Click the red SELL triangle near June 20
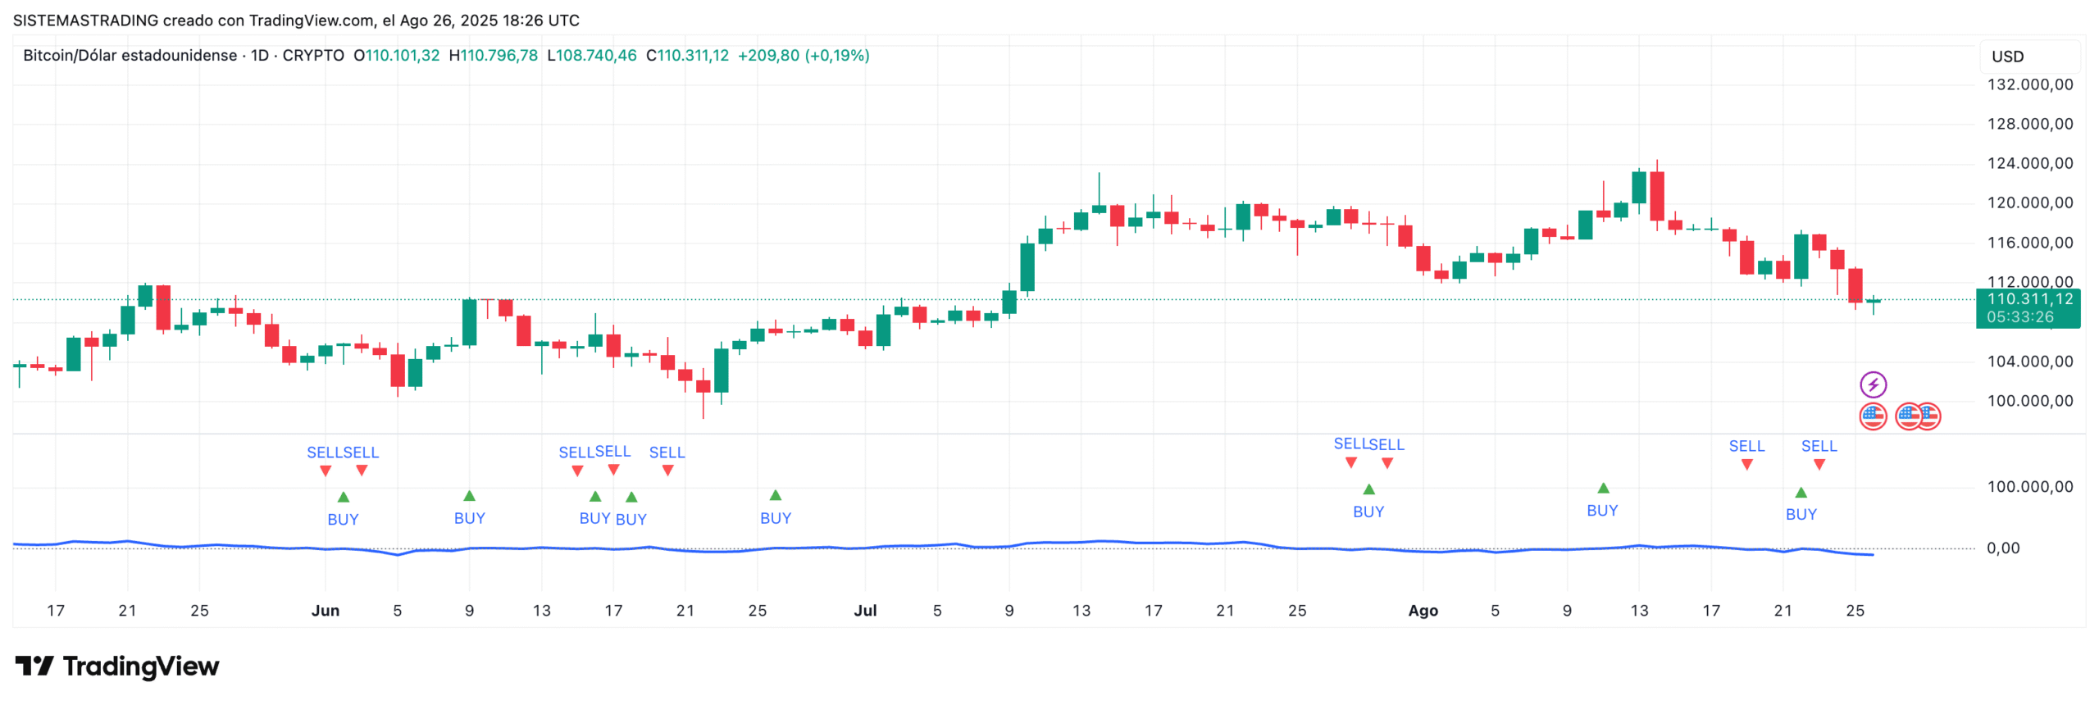 click(667, 471)
